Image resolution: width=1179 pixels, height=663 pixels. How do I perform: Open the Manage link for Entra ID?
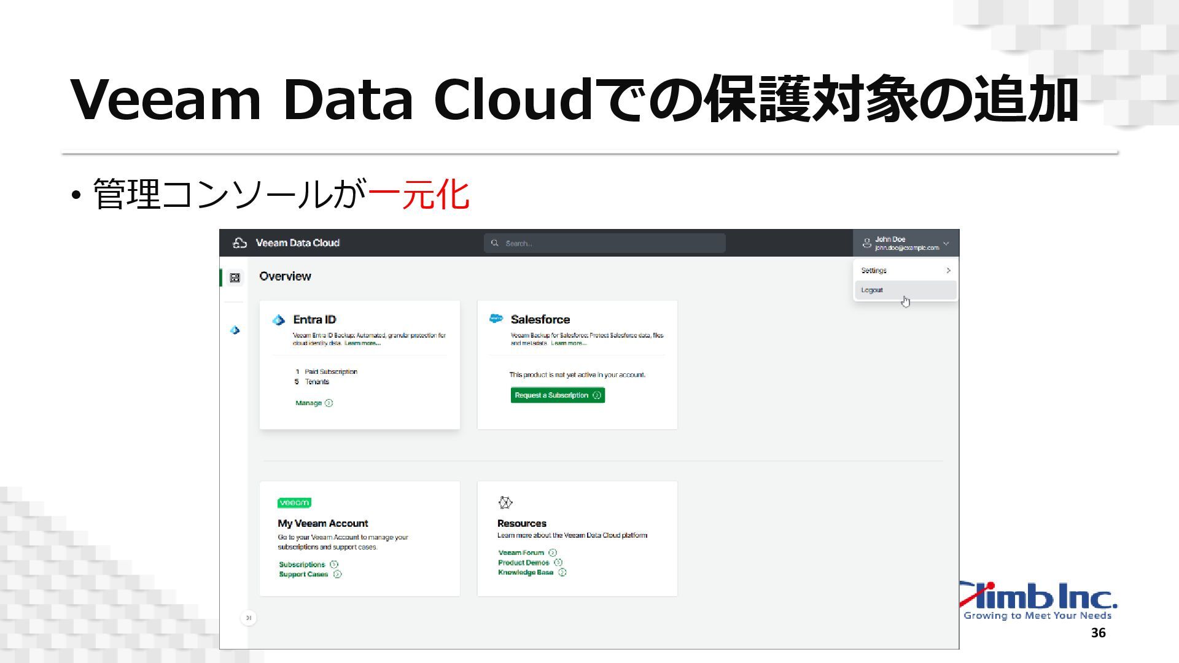(309, 403)
